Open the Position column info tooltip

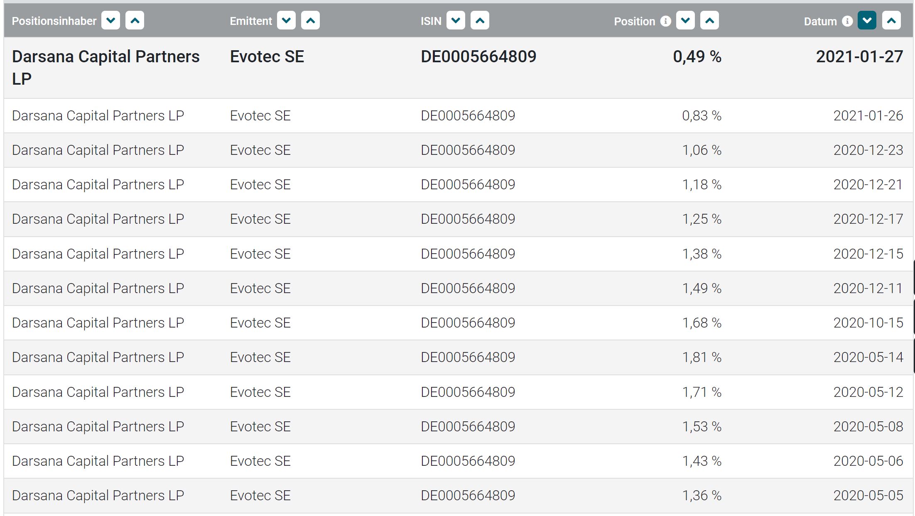click(x=666, y=21)
